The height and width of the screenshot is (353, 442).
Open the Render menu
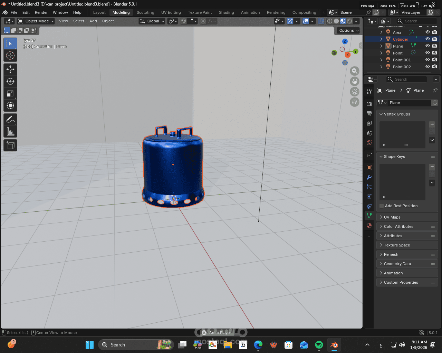(41, 12)
